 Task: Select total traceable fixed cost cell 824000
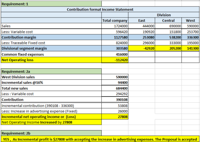(x=115, y=43)
